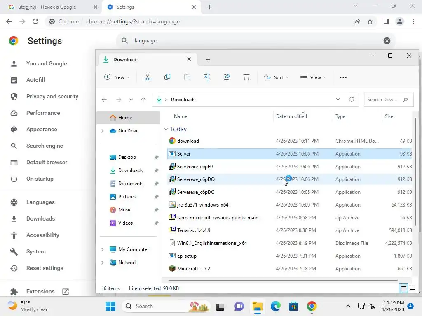The width and height of the screenshot is (422, 316).
Task: Open Windows Start menu
Action: click(x=110, y=306)
